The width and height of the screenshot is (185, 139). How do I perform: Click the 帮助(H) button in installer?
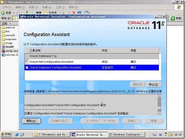click(31, 121)
